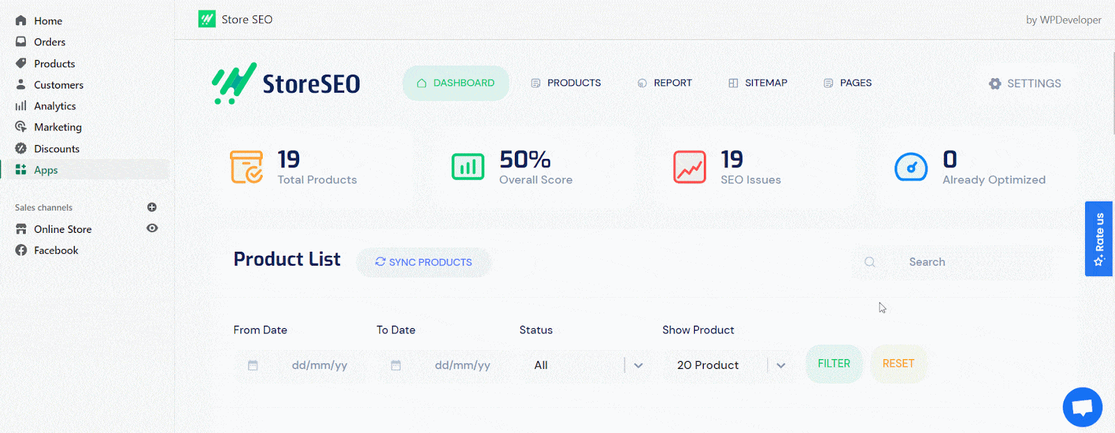
Task: Select Apps in the sidebar
Action: [x=46, y=170]
